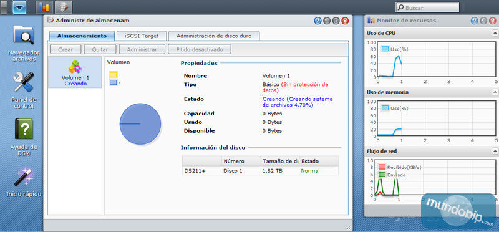The width and height of the screenshot is (499, 232).
Task: Open Resource Monitor from the taskbar
Action: click(44, 7)
